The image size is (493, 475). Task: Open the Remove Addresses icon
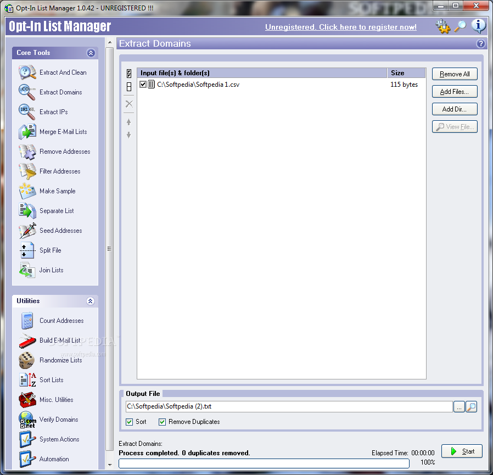coord(27,152)
